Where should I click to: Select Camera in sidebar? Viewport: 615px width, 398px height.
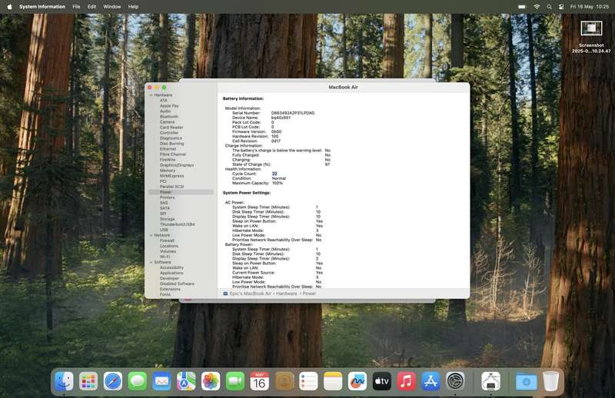click(167, 122)
